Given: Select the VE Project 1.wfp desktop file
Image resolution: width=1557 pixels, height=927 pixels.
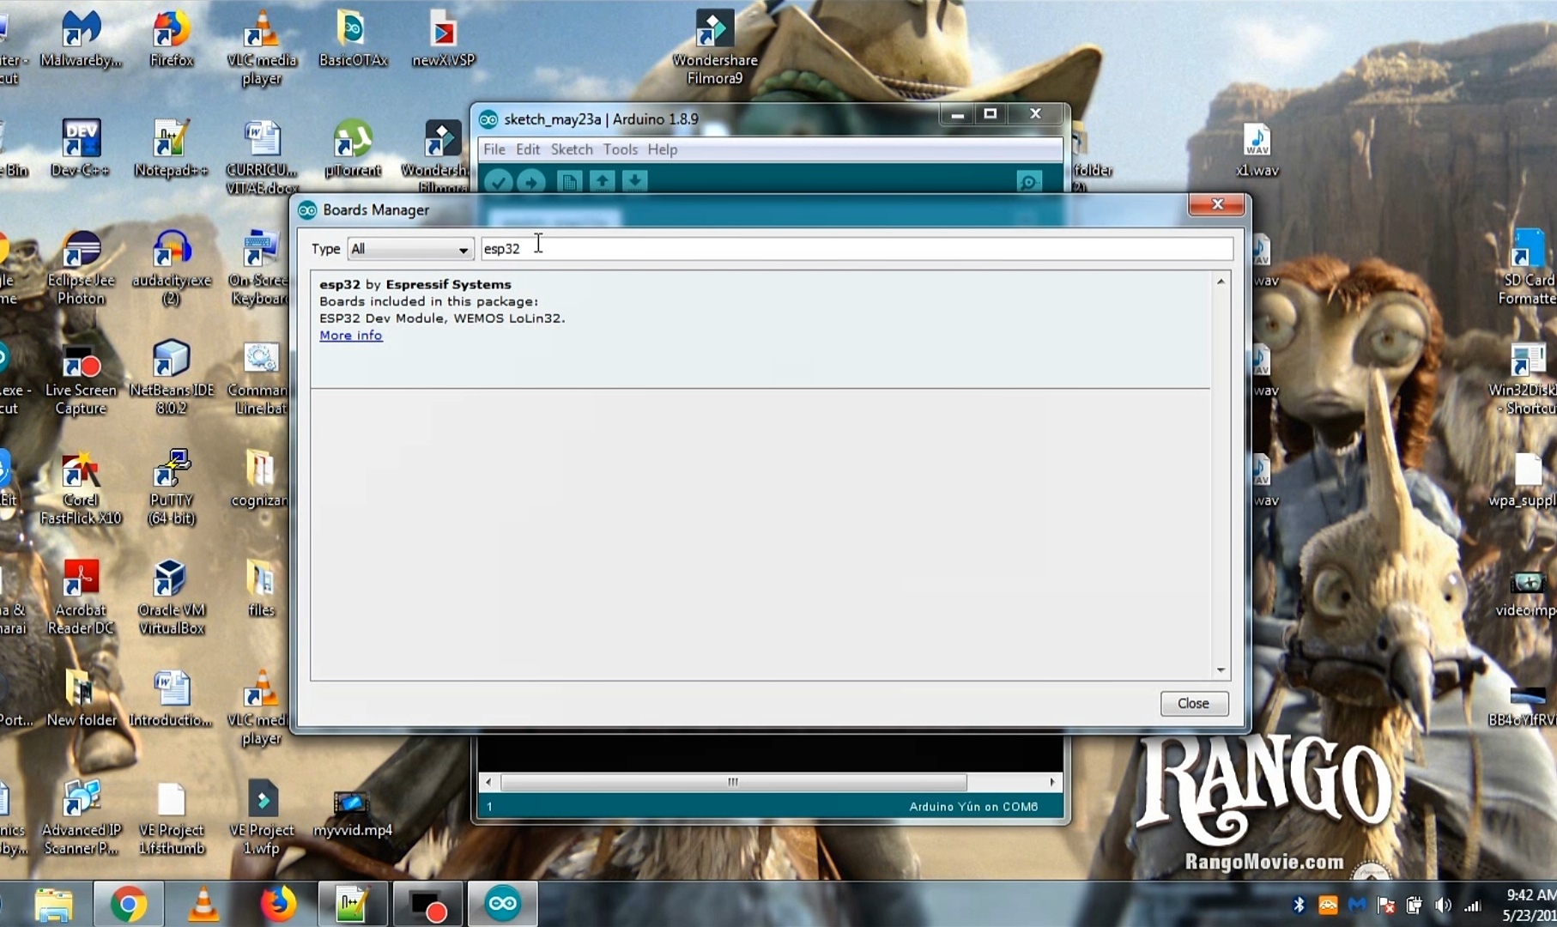Looking at the screenshot, I should pos(261,818).
